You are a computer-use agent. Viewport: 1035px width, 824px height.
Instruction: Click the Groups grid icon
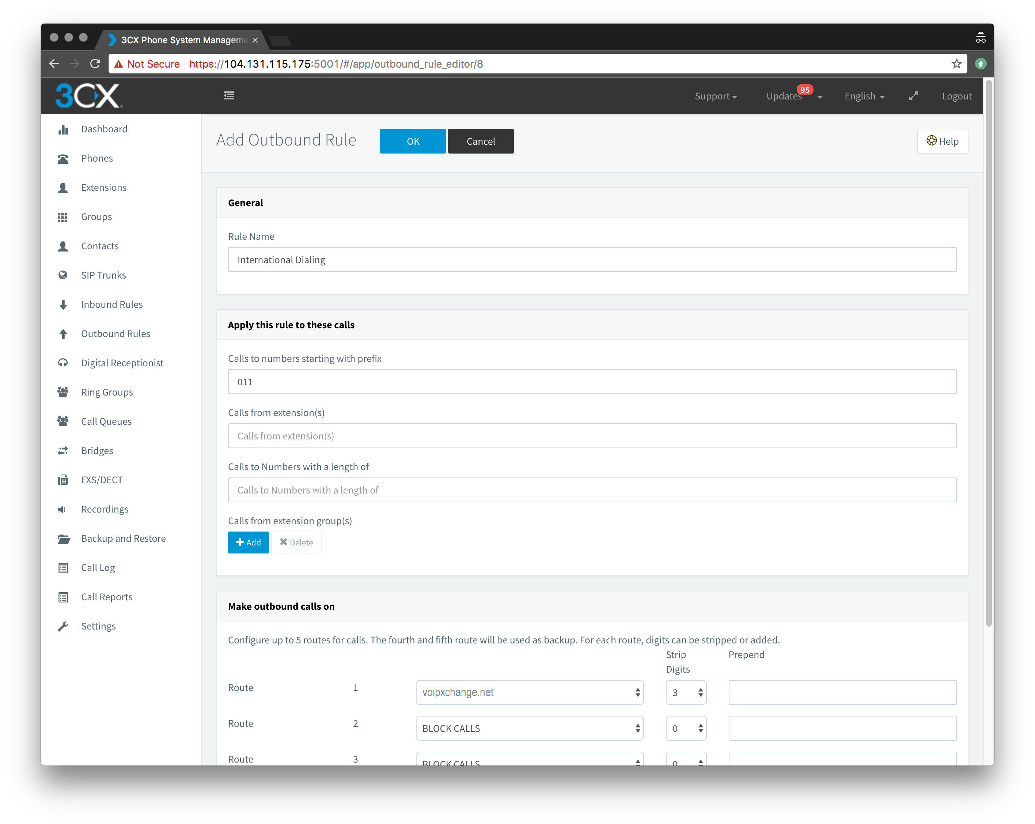tap(63, 218)
